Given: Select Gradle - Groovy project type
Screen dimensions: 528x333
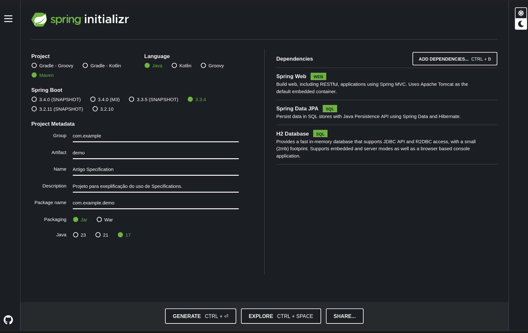Looking at the screenshot, I should click(x=34, y=66).
